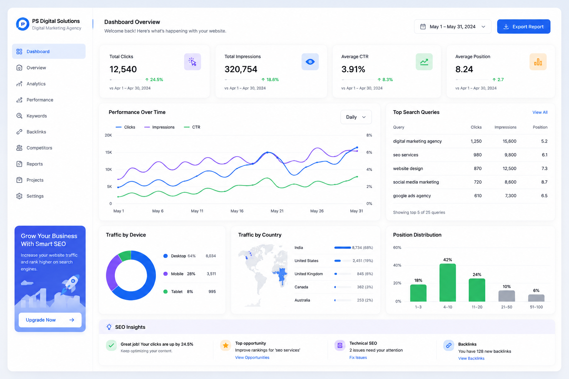
Task: Click the Total Impressions eye icon
Action: [310, 62]
